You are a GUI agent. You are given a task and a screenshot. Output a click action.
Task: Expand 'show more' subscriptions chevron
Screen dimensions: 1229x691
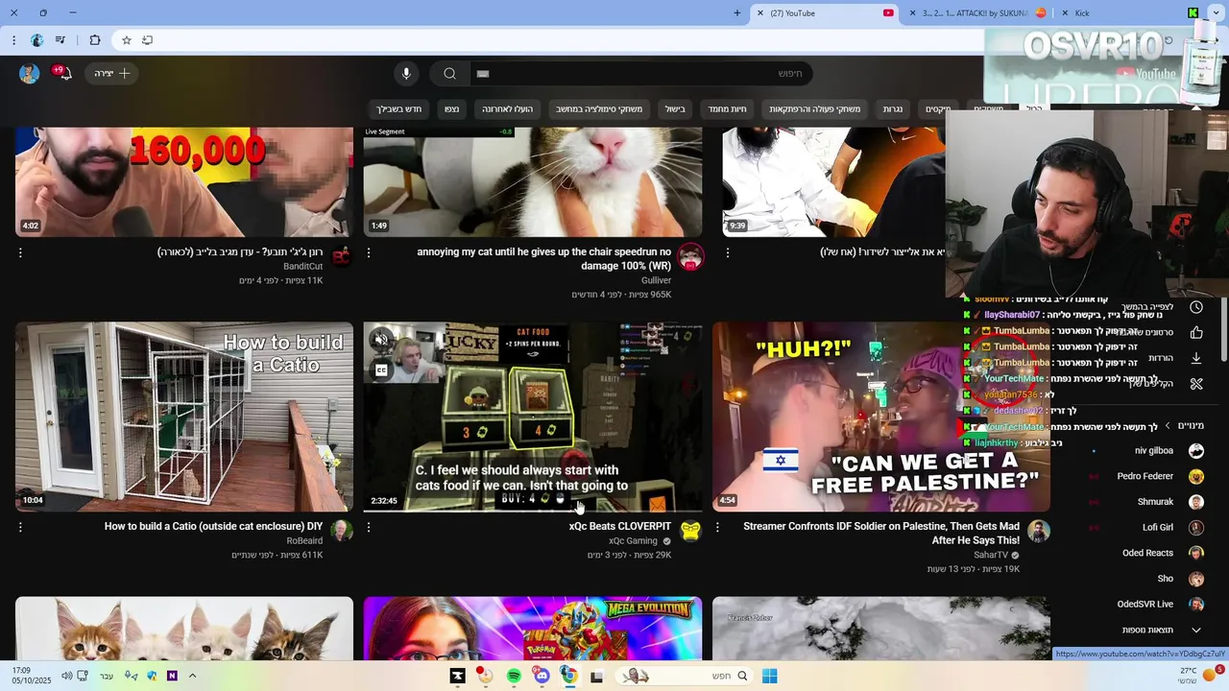(x=1196, y=630)
